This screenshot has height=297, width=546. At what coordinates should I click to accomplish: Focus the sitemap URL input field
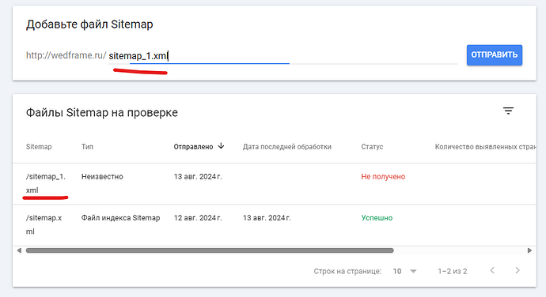(x=282, y=55)
